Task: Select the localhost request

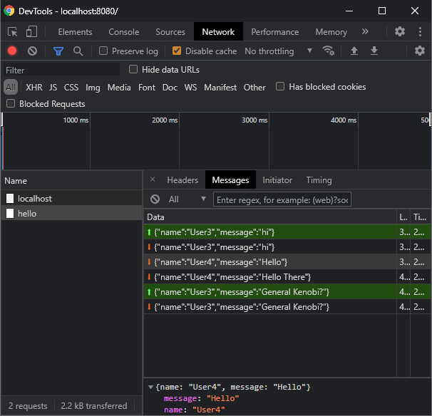Action: pyautogui.click(x=35, y=199)
